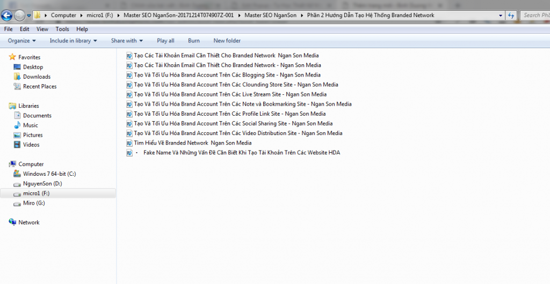Open the Include in library dropdown

73,41
